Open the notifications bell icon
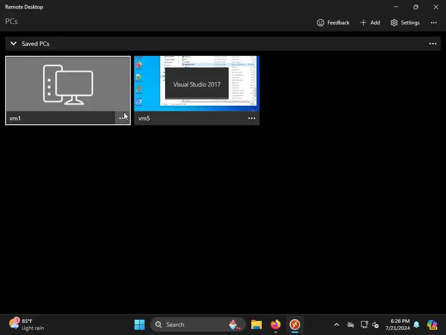This screenshot has width=446, height=335. 416,325
